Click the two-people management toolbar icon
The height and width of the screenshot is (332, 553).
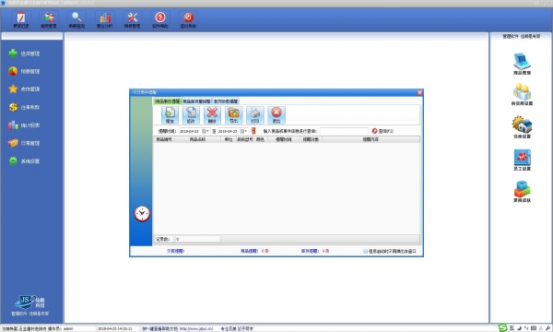click(49, 19)
